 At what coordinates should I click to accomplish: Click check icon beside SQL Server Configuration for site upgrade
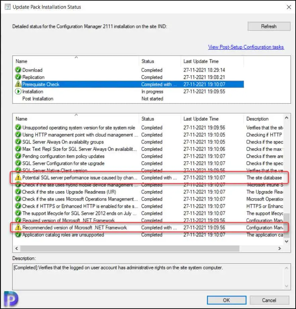click(x=18, y=163)
